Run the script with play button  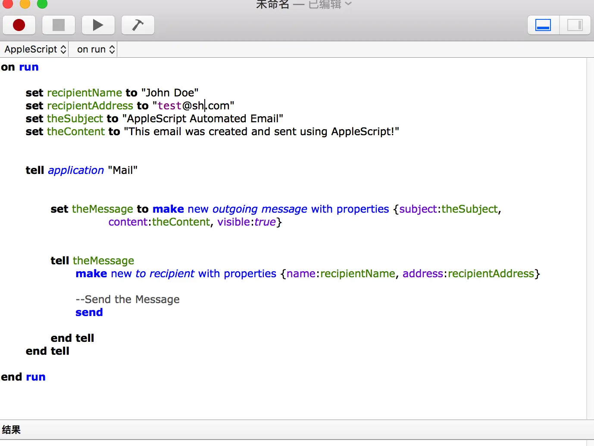98,25
